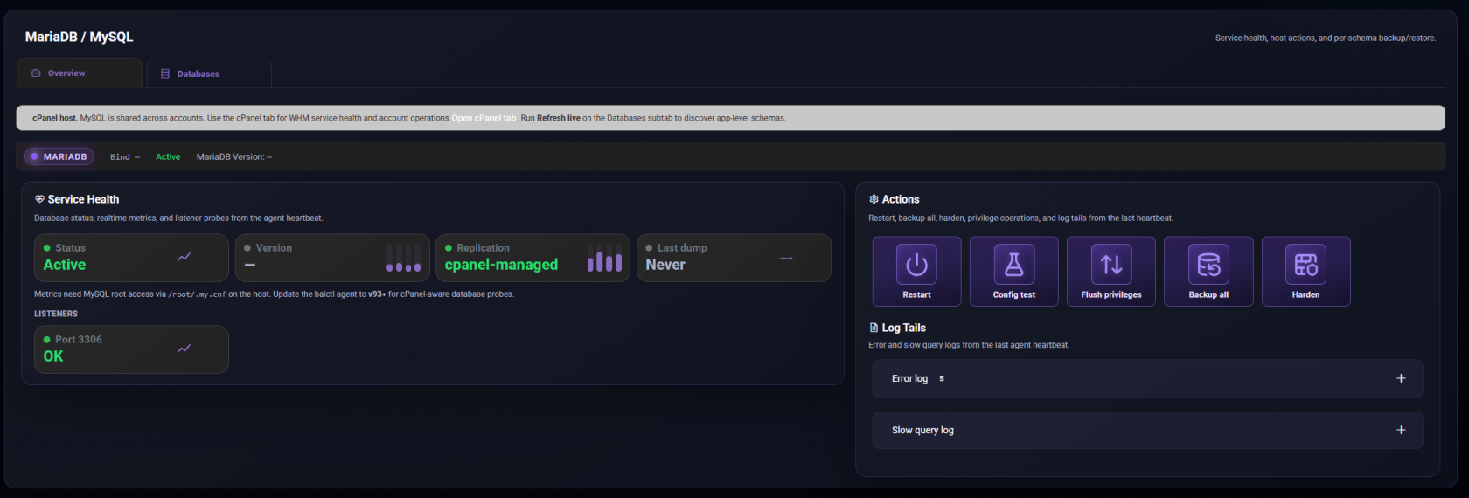Switch to the Overview tab
The height and width of the screenshot is (498, 1469).
(x=80, y=73)
